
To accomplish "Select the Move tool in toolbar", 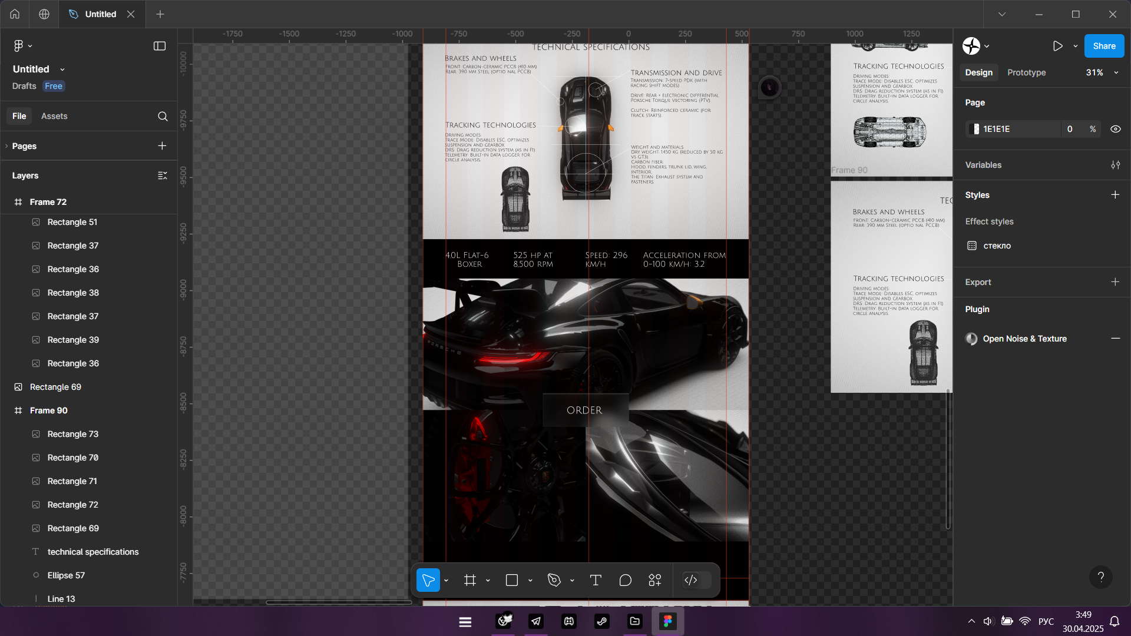I will [428, 580].
